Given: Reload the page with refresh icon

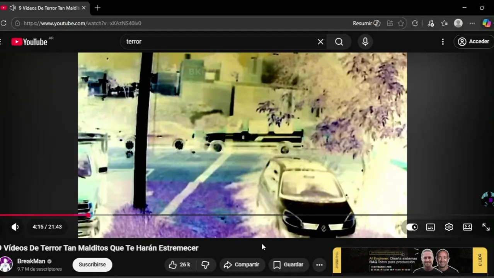Looking at the screenshot, I should click(3, 23).
